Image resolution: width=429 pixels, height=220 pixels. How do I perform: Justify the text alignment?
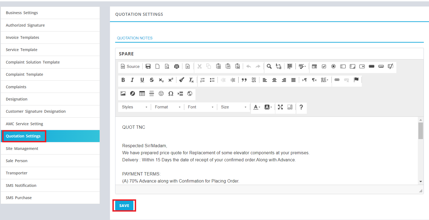(293, 80)
